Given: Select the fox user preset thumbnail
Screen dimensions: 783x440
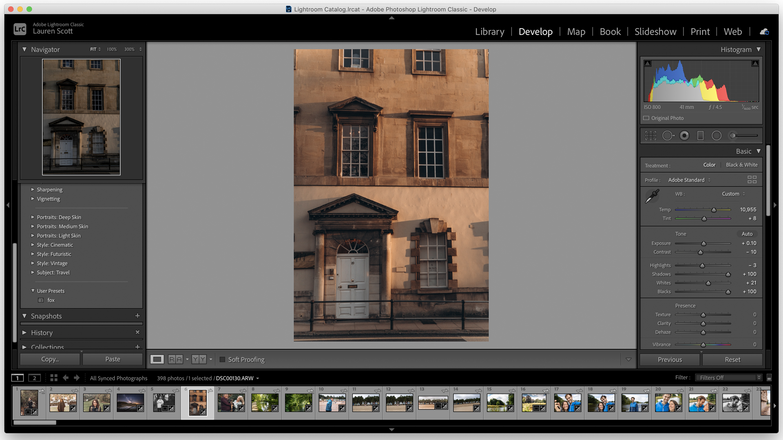Looking at the screenshot, I should click(42, 300).
